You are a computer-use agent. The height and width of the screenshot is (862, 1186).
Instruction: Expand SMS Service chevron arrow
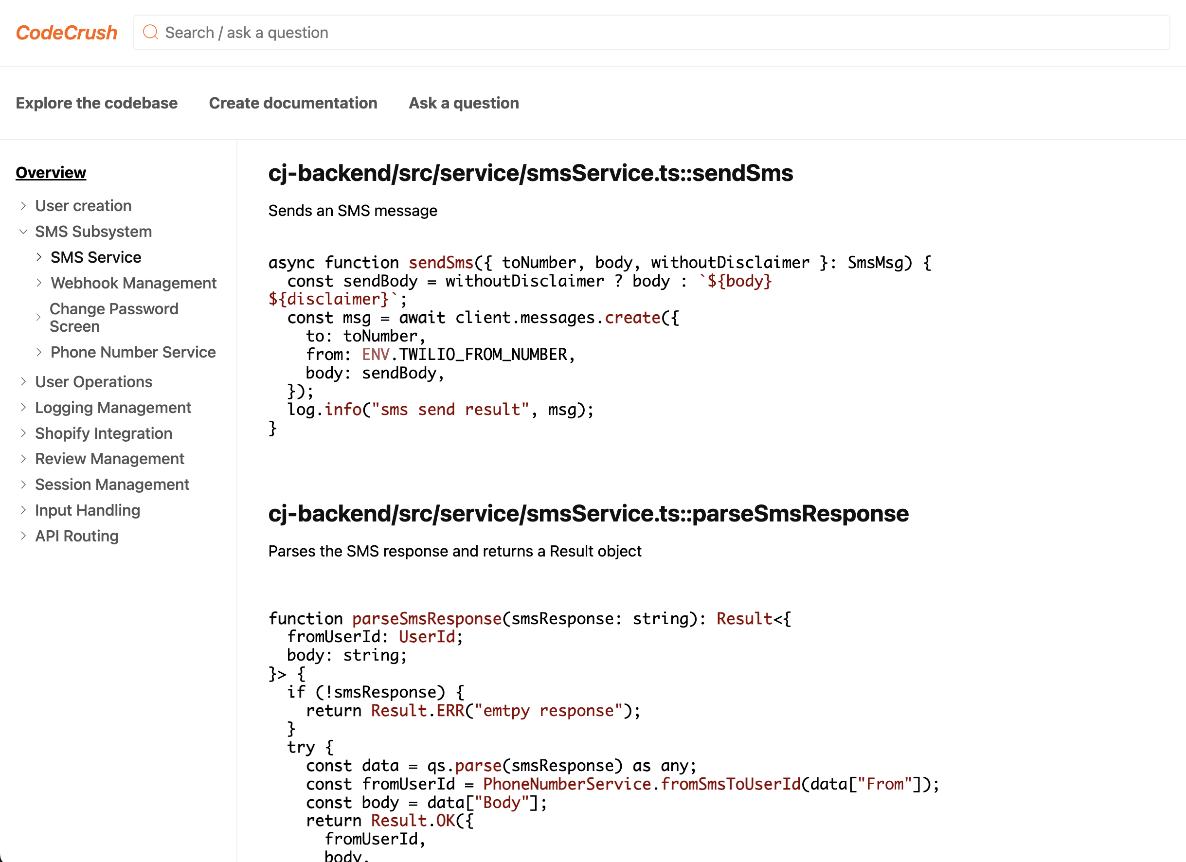tap(39, 257)
